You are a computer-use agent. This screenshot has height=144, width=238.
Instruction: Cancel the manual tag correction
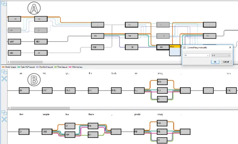(x=226, y=62)
